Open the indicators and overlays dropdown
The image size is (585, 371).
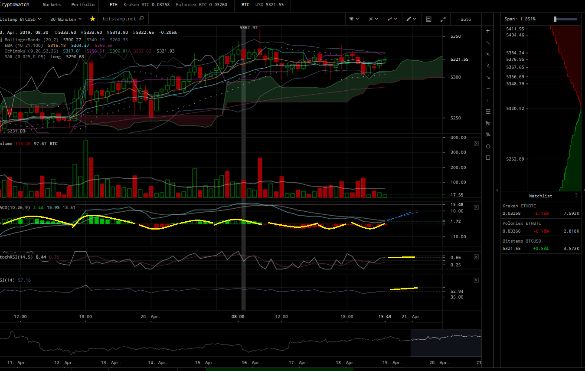click(373, 19)
